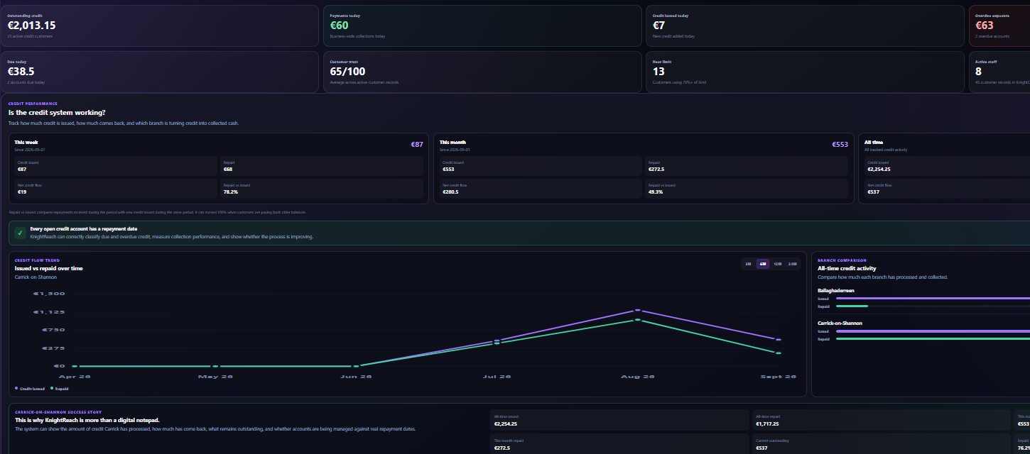1030x454 pixels.
Task: Click the green Repaid legend dot
Action: pyautogui.click(x=52, y=389)
